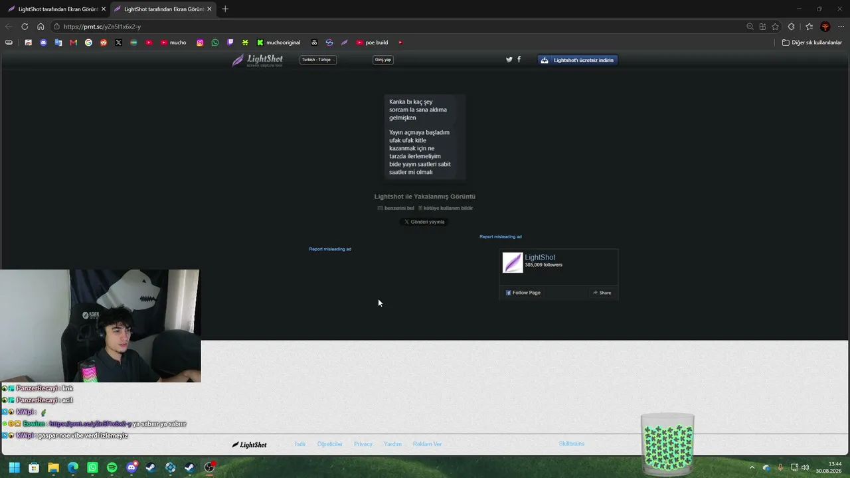Open the Windows Start menu
This screenshot has height=478, width=850.
tap(14, 467)
